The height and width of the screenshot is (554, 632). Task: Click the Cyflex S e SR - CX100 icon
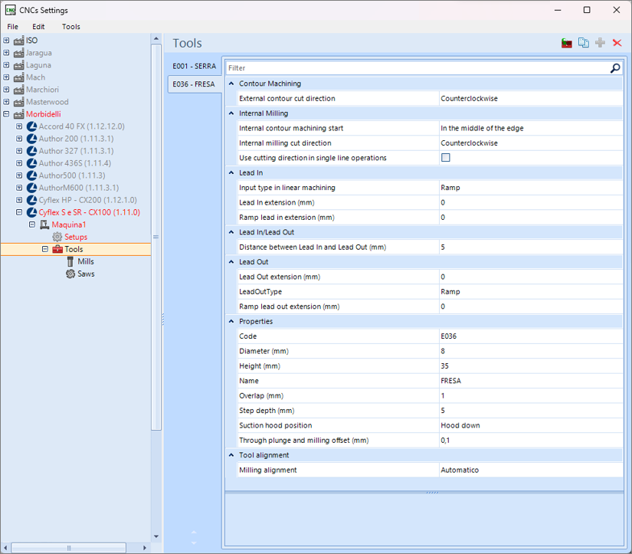pos(32,212)
